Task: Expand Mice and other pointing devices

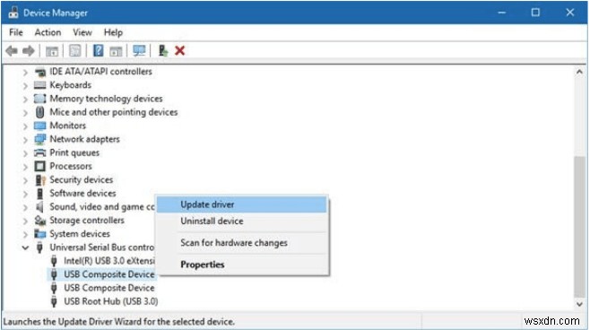Action: point(25,112)
